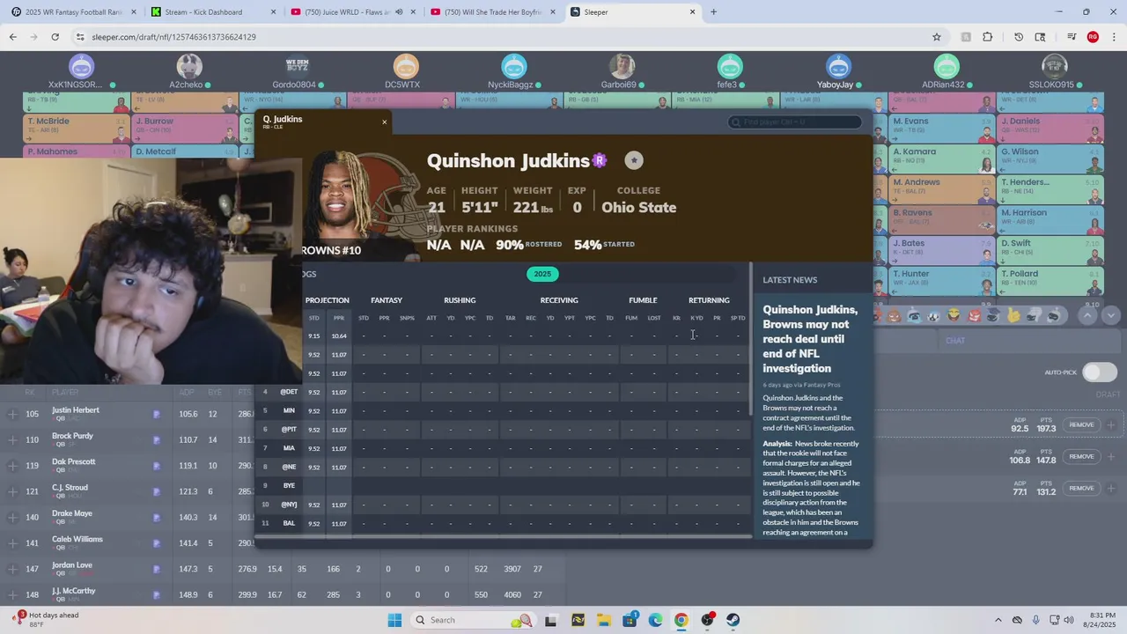Click the Find player search field
The width and height of the screenshot is (1127, 634).
(x=796, y=122)
